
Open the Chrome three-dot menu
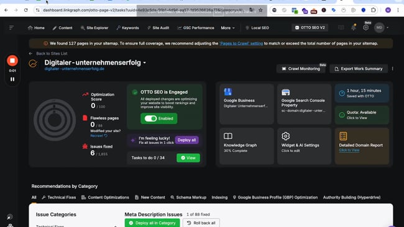(398, 10)
